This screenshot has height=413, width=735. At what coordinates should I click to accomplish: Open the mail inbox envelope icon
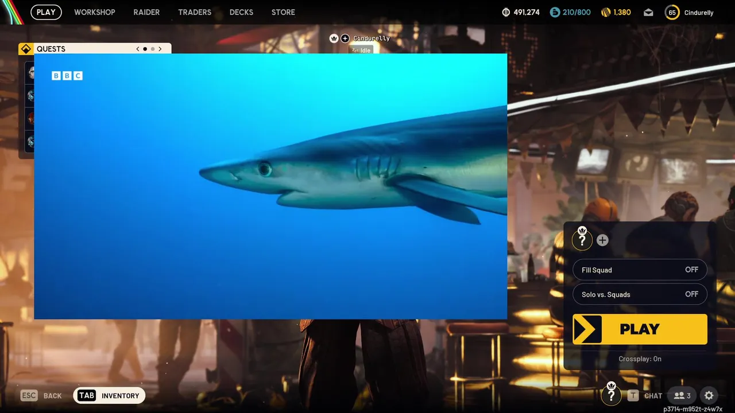coord(648,12)
